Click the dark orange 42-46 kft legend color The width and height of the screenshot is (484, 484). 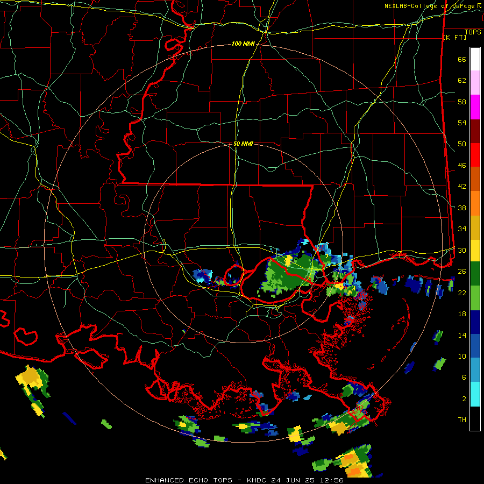(x=475, y=179)
